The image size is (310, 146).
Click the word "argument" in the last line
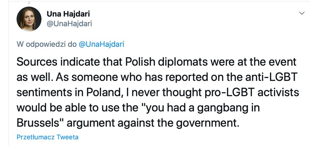(91, 124)
